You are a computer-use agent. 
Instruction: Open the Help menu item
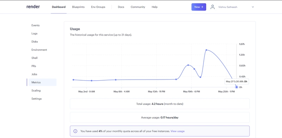click(x=154, y=7)
